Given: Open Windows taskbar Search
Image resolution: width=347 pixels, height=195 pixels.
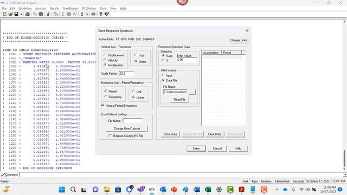Looking at the screenshot, I should point(73,190).
